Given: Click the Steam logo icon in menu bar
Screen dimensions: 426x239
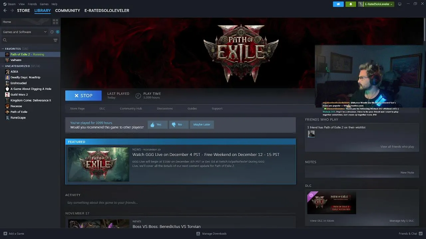Looking at the screenshot, I should pos(5,4).
